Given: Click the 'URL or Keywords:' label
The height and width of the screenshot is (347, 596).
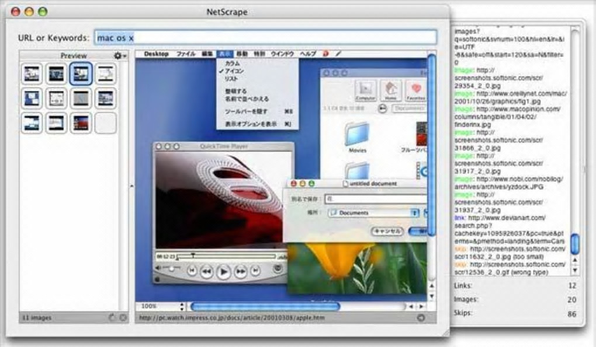Looking at the screenshot, I should (53, 38).
